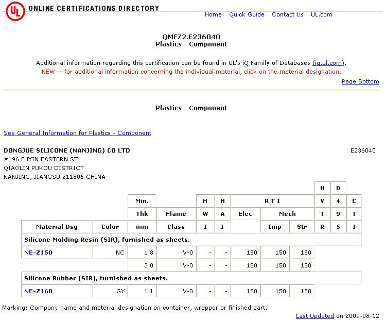Click address line QIAOLIN PUKOU DISTRICT
The height and width of the screenshot is (320, 385).
(x=44, y=168)
